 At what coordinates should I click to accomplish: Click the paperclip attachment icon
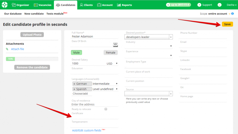tap(7, 49)
